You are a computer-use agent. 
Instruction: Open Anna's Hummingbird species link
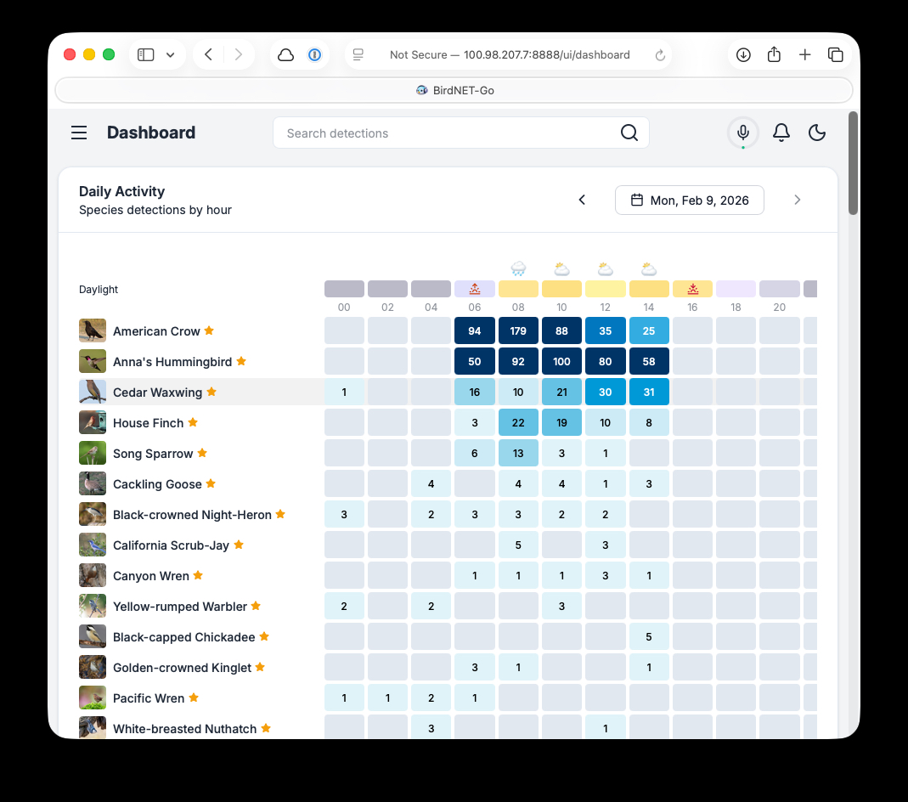[172, 362]
